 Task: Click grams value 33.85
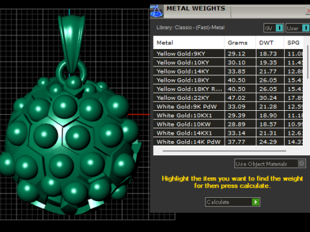(236, 72)
